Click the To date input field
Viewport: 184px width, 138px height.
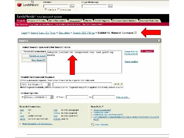pos(104,97)
